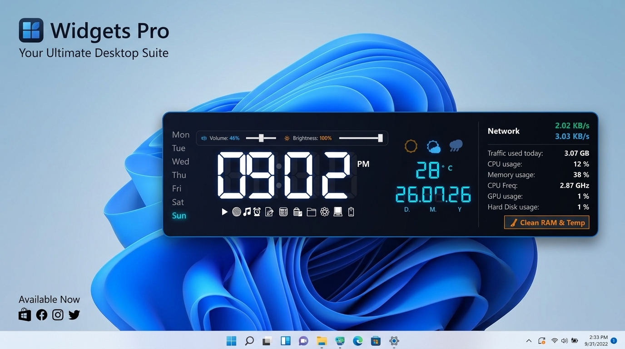Select Fri in the weekday list
The image size is (625, 349).
pyautogui.click(x=176, y=188)
